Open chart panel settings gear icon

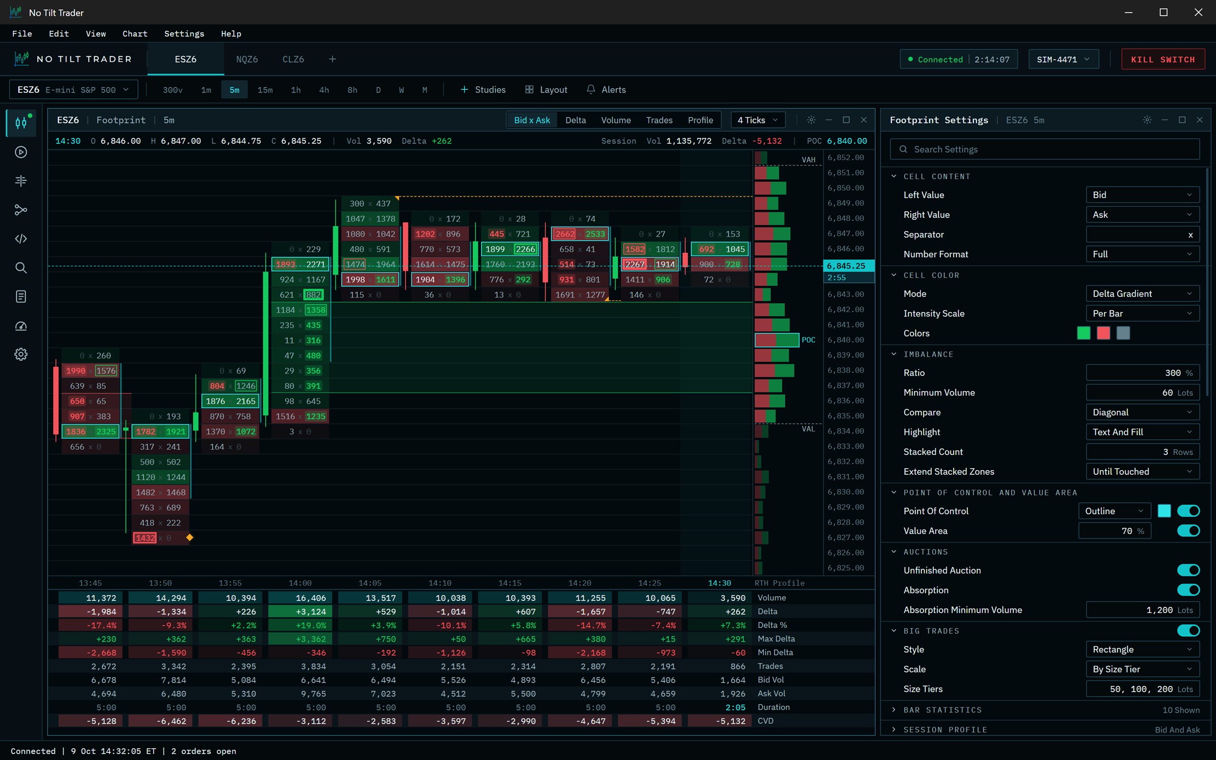click(811, 120)
